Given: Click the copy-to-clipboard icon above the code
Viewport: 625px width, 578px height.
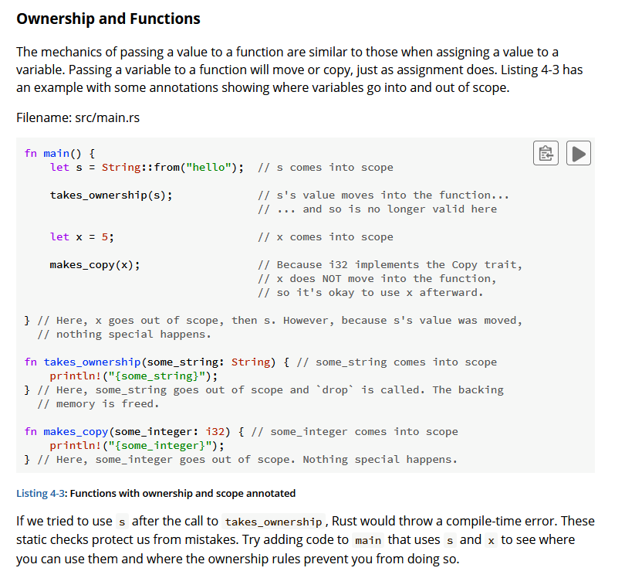Looking at the screenshot, I should point(546,153).
